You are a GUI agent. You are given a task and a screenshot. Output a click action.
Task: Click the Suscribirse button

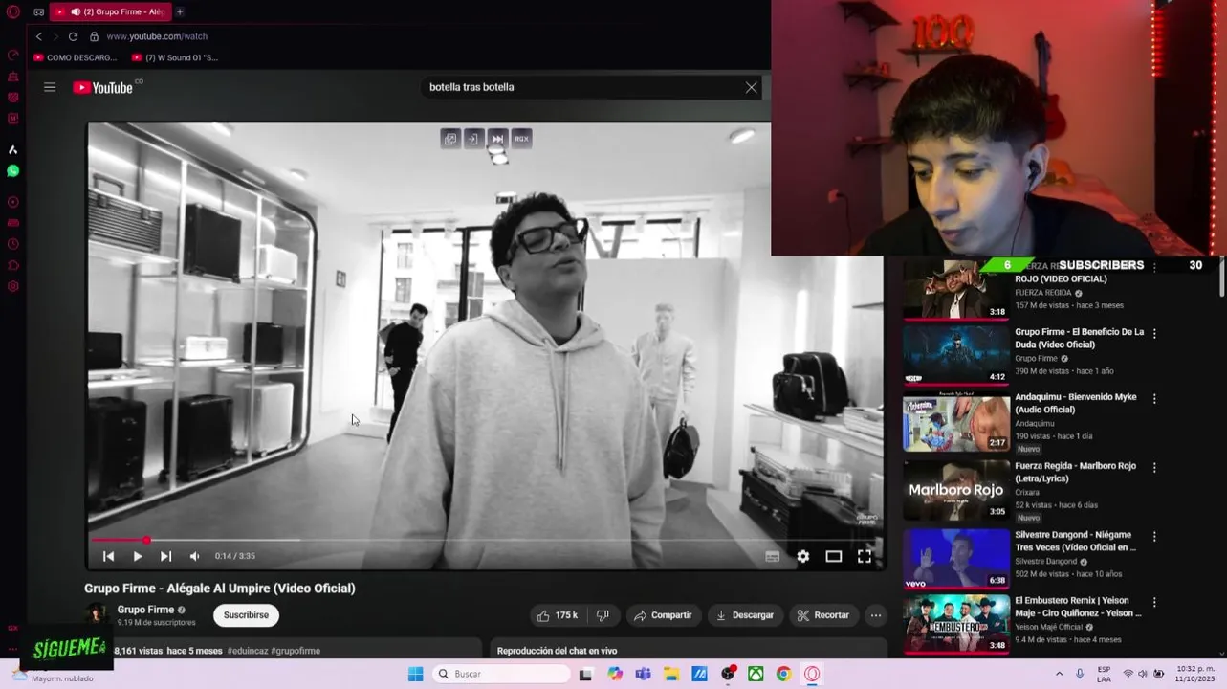pos(246,615)
